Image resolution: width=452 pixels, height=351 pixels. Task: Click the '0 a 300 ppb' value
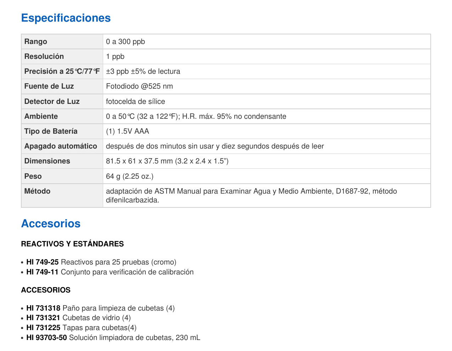click(x=125, y=41)
